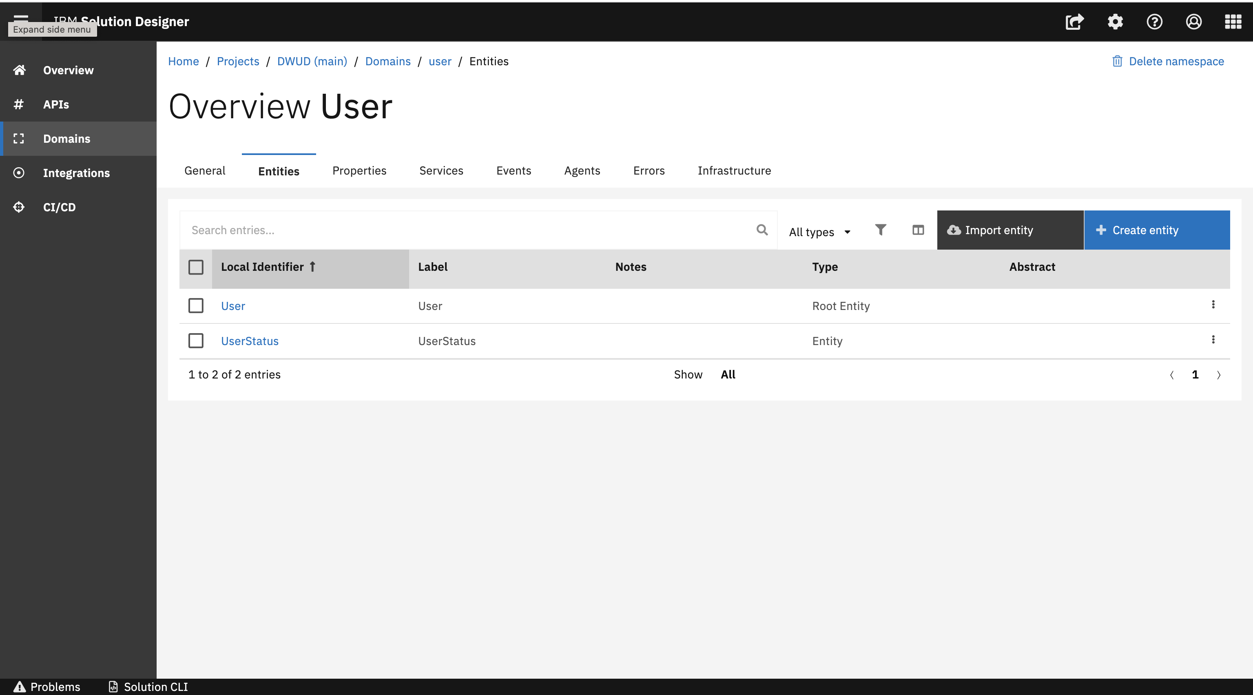Open the All types dropdown
Image resolution: width=1253 pixels, height=695 pixels.
coord(819,232)
